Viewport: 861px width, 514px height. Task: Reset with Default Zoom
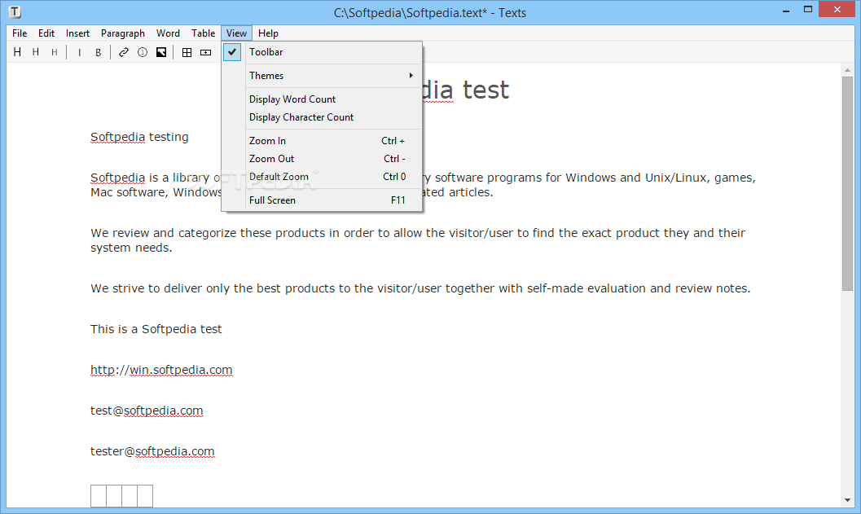pos(322,177)
